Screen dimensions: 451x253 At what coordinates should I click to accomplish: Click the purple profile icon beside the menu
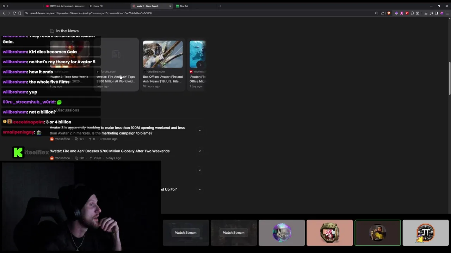[x=442, y=13]
